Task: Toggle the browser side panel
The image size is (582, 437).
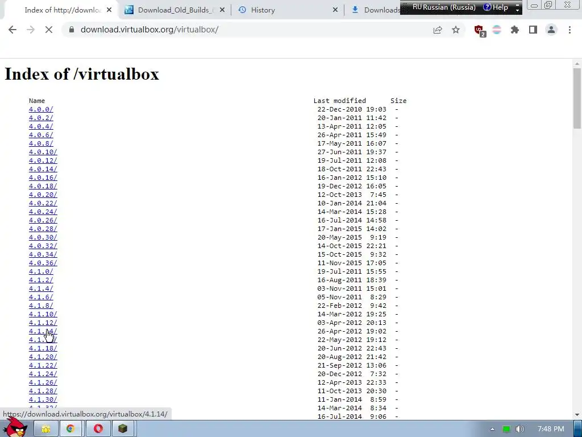Action: tap(533, 30)
